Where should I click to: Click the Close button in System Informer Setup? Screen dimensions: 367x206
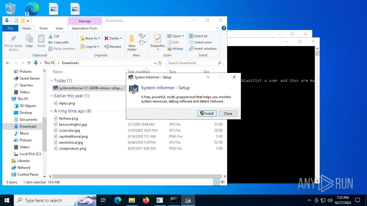point(228,113)
